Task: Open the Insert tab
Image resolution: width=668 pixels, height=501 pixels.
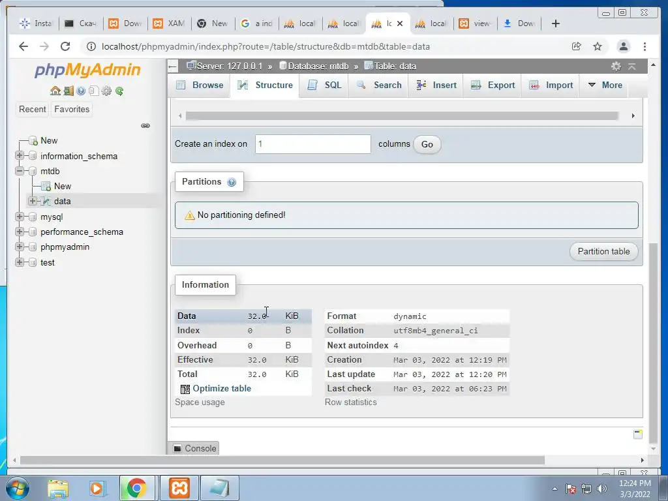Action: [x=436, y=85]
